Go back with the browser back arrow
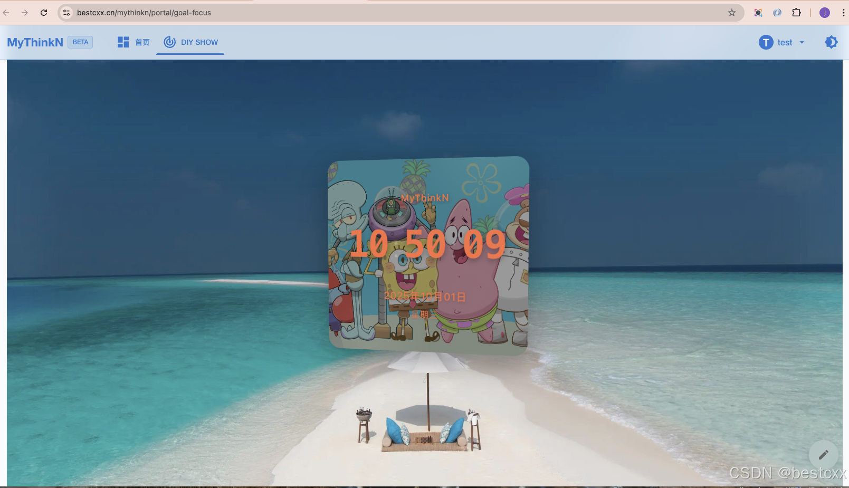Screen dimensions: 849x488 click(x=6, y=13)
